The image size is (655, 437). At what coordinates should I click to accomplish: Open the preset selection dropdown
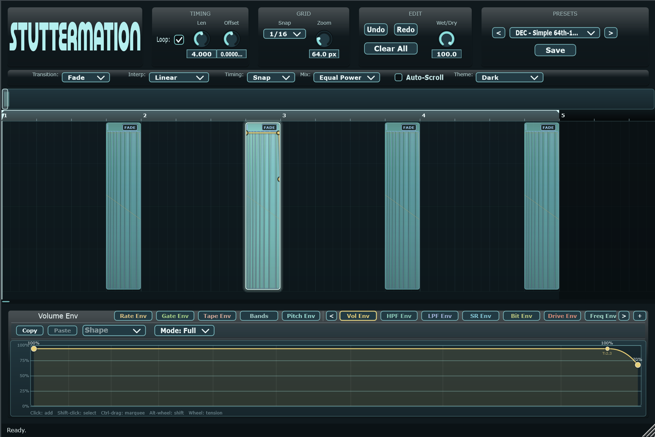click(x=554, y=33)
